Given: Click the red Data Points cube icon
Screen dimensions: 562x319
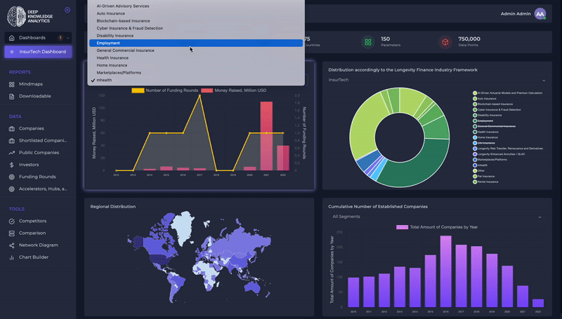Looking at the screenshot, I should [x=445, y=42].
